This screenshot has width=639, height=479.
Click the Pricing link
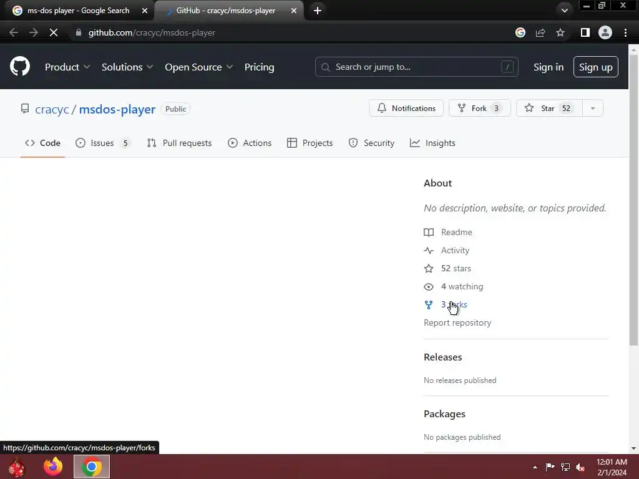click(259, 67)
